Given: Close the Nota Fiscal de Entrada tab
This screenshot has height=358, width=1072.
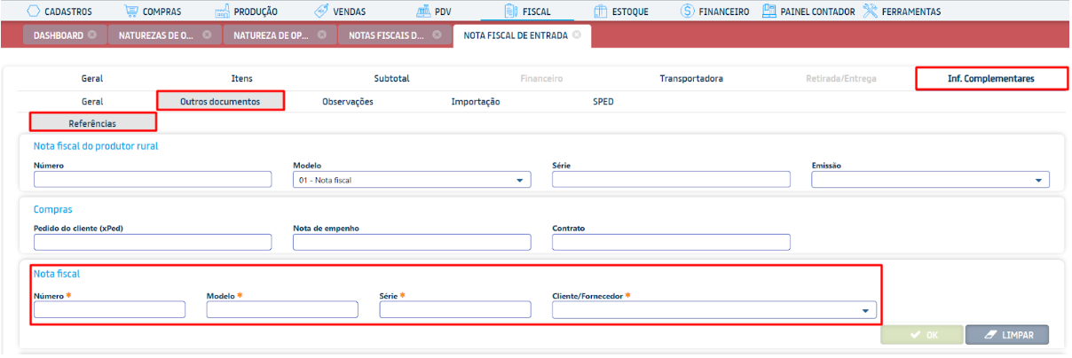Looking at the screenshot, I should [x=577, y=35].
